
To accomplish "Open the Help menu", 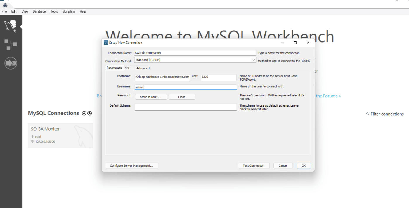I will [83, 11].
